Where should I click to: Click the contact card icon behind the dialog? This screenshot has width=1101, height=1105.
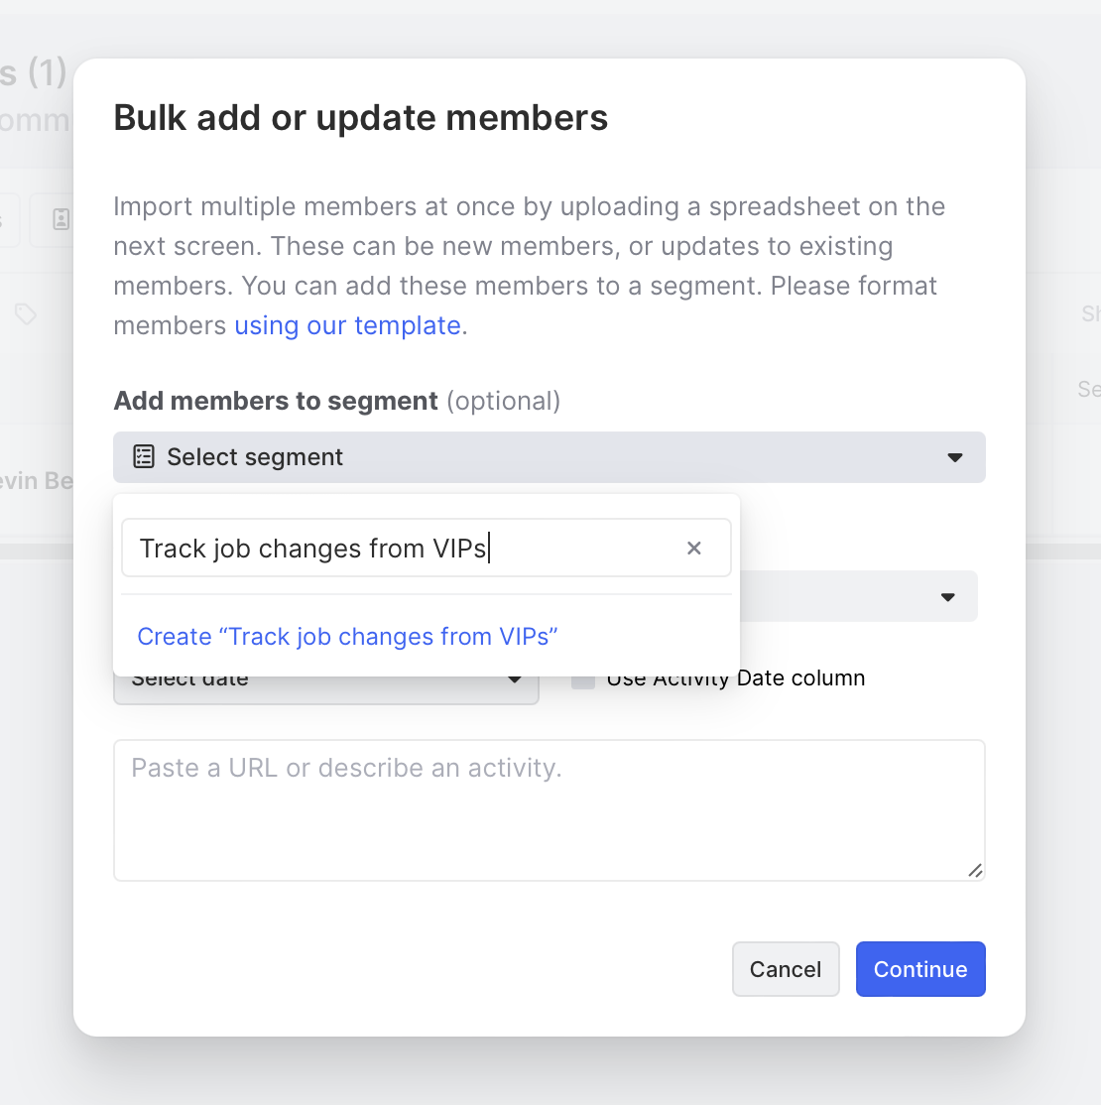click(61, 219)
